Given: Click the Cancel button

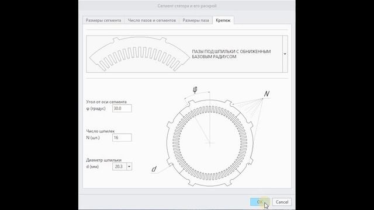Looking at the screenshot, I should pos(282,202).
